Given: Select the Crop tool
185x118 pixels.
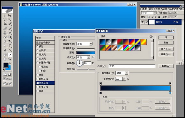Looking at the screenshot, I should coord(5,24).
